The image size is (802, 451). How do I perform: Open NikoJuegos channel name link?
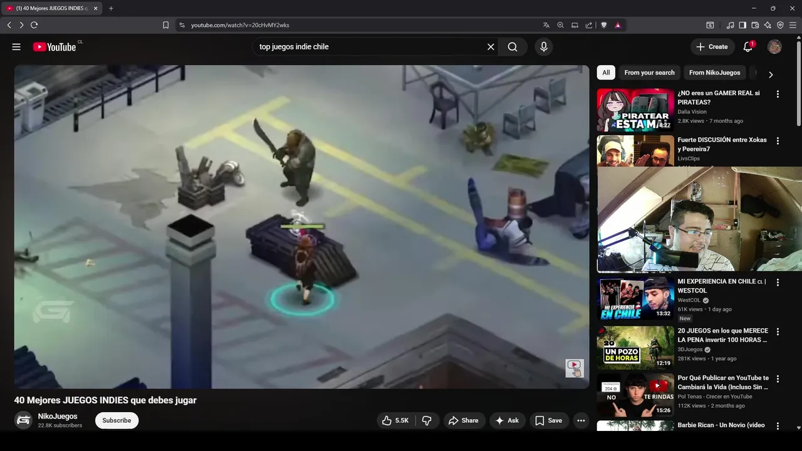click(58, 417)
